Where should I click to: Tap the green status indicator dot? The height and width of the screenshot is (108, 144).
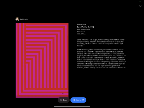point(140,1)
